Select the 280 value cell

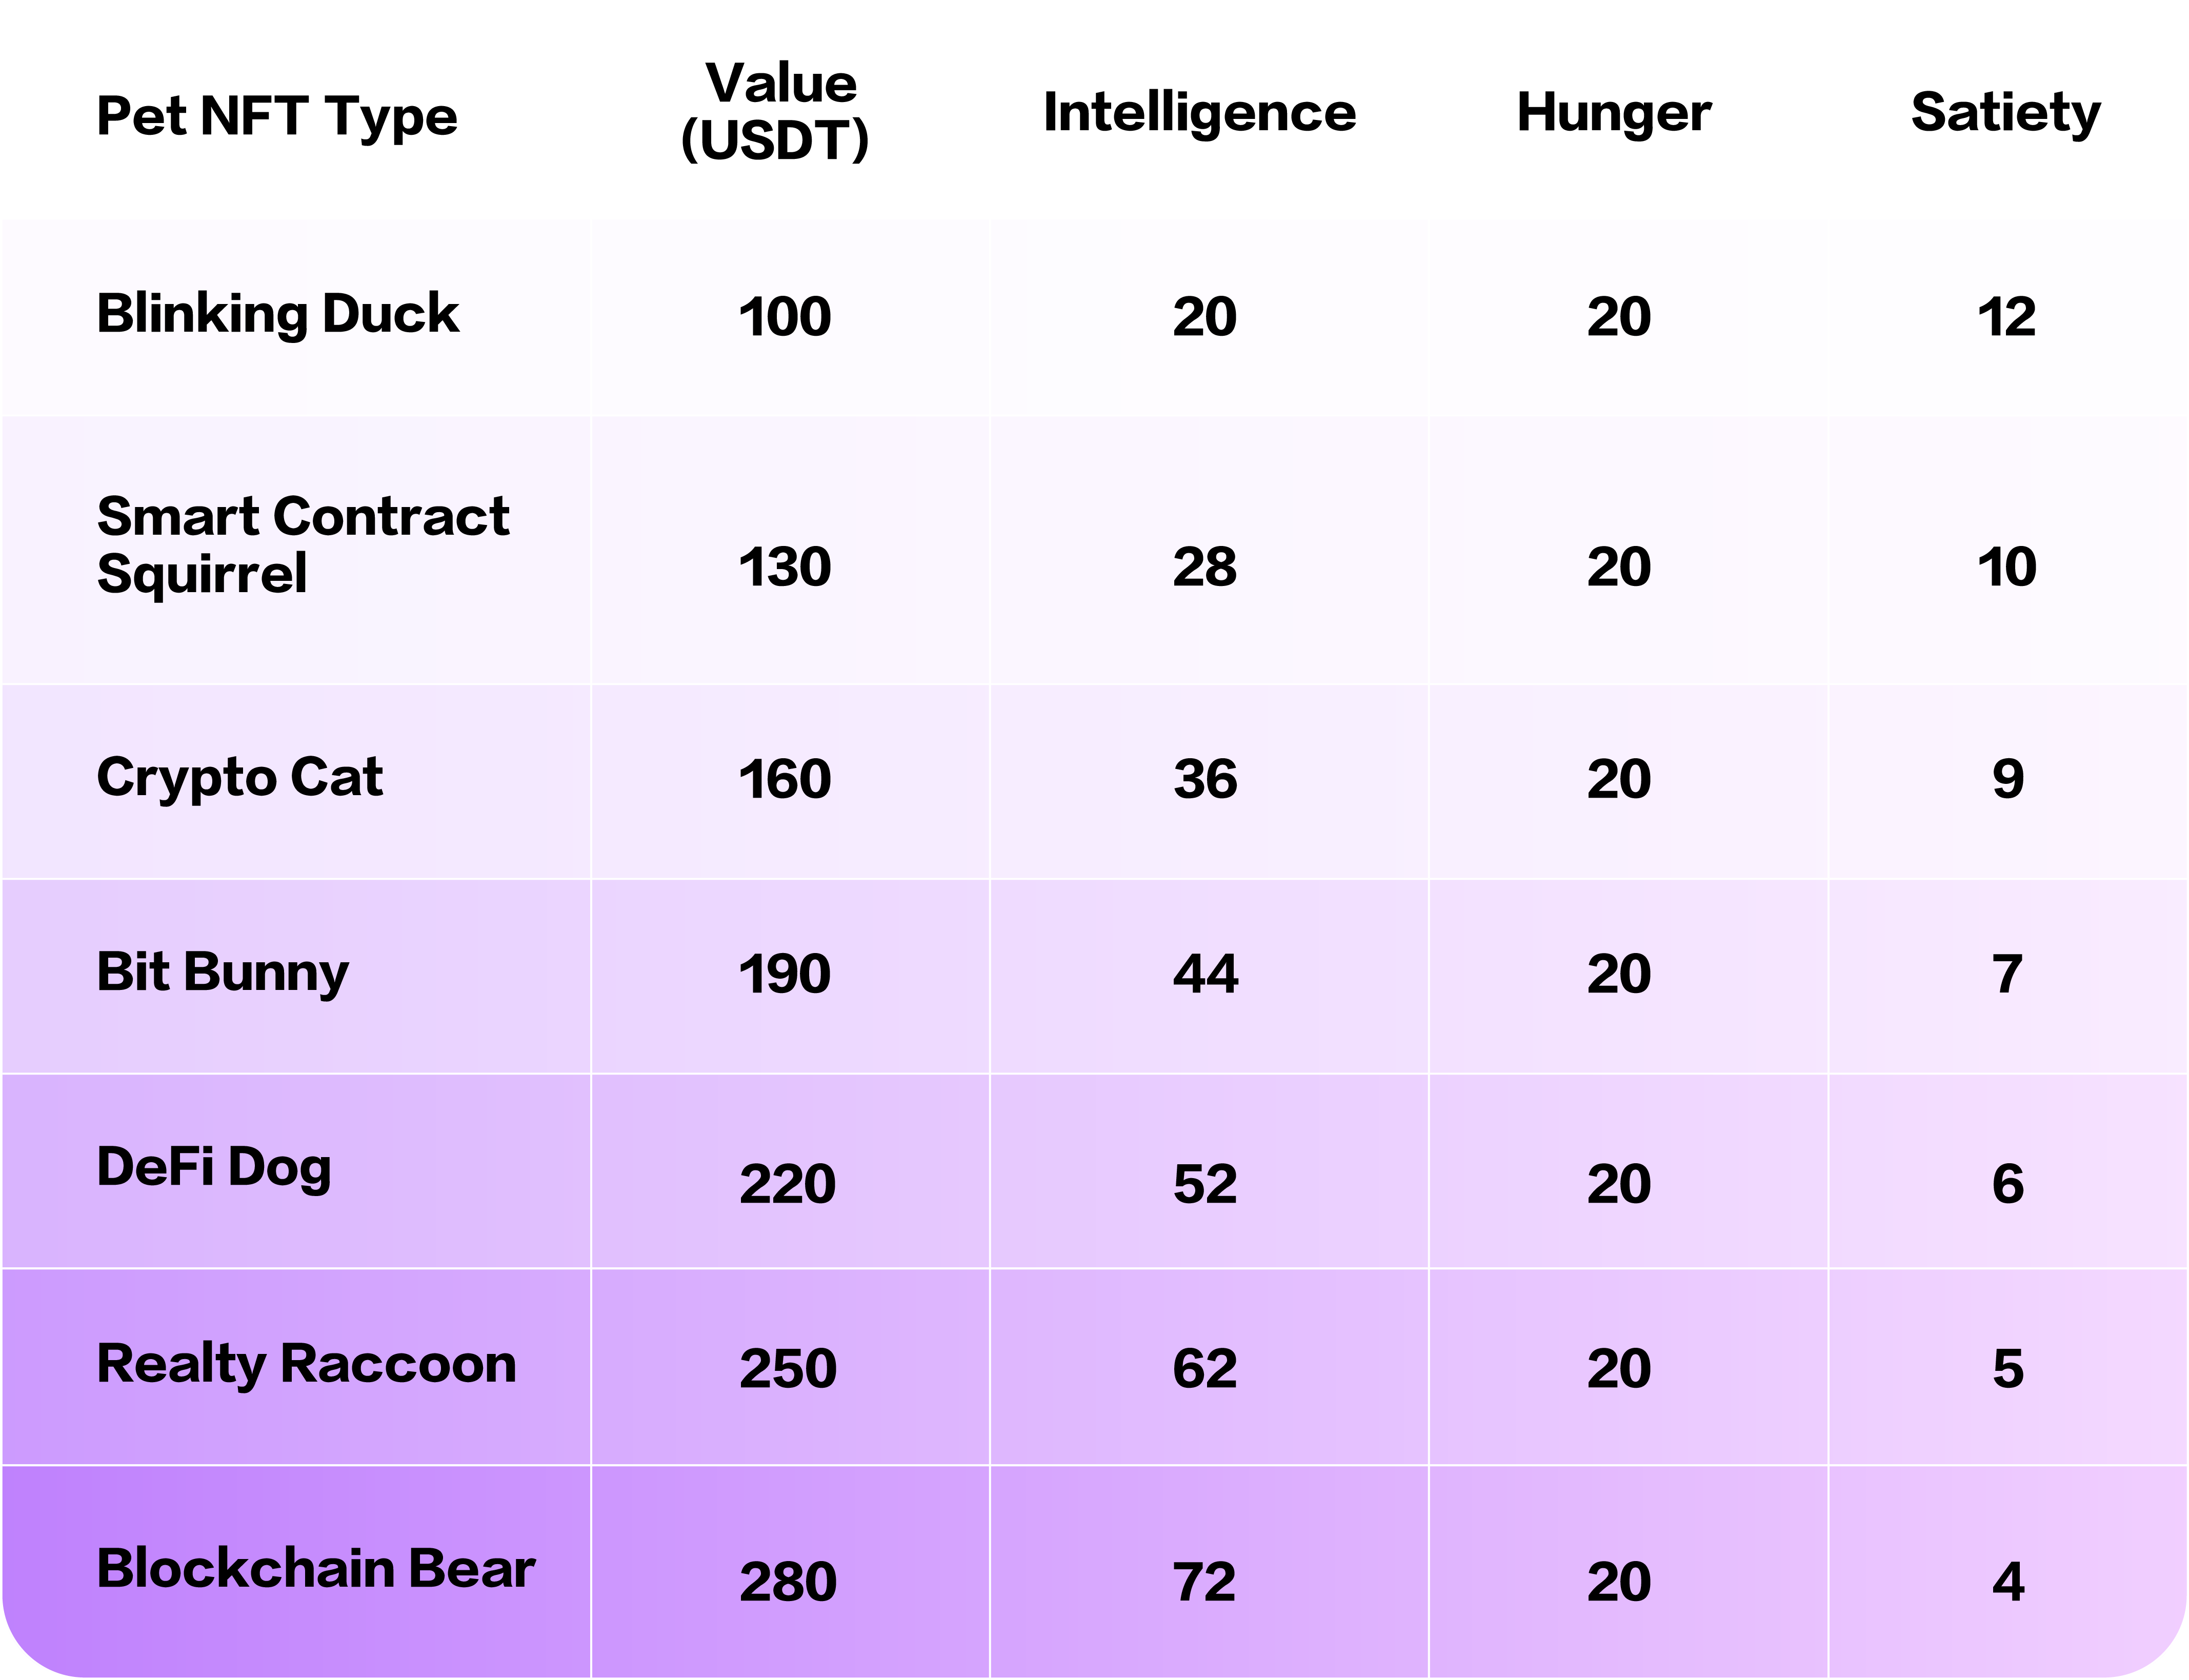[787, 1582]
